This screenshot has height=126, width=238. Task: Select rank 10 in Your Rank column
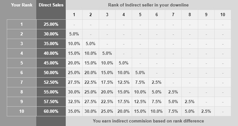point(22,111)
